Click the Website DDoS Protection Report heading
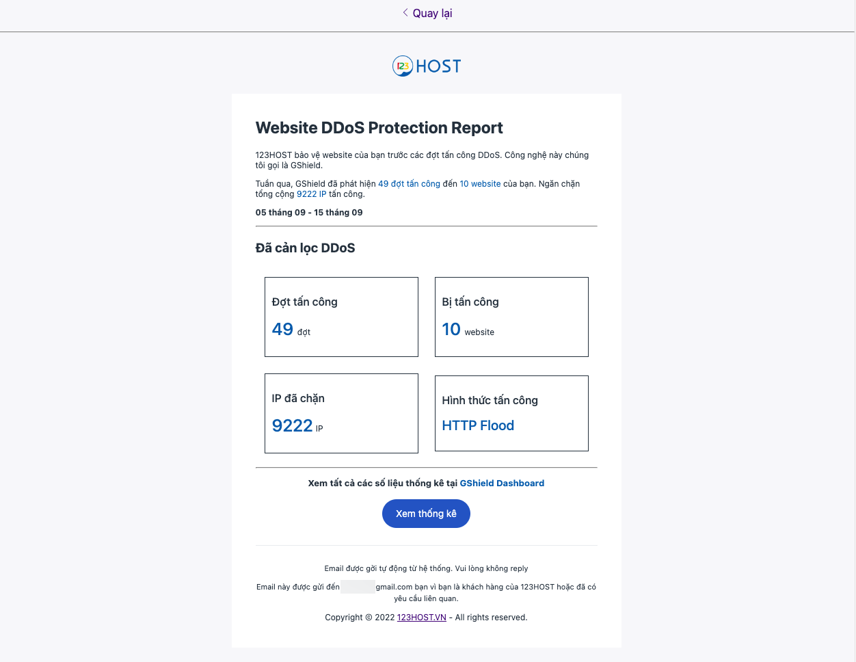Viewport: 856px width, 662px height. [x=379, y=128]
